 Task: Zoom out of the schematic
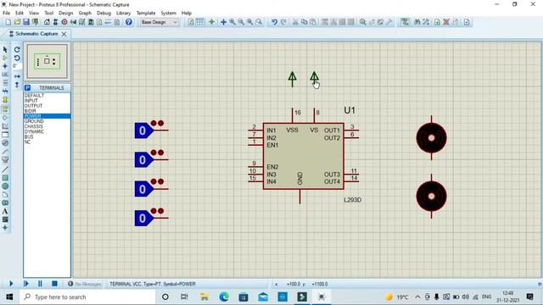point(241,22)
